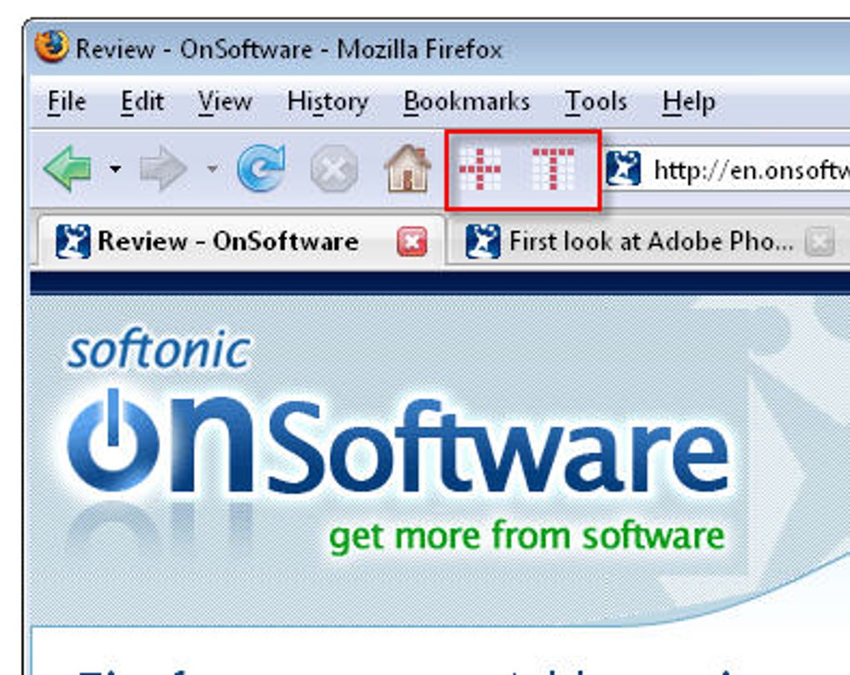Open the Back history dropdown arrow
The image size is (850, 675).
click(115, 169)
